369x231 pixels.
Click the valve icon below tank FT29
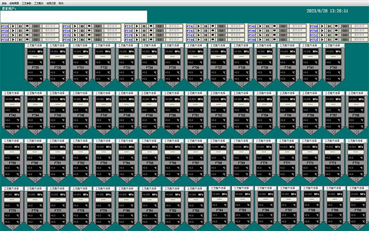[x=36, y=85]
